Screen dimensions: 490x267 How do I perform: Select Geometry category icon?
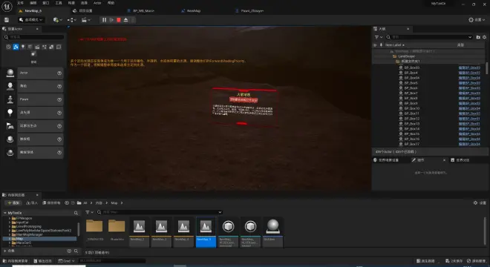(x=51, y=47)
